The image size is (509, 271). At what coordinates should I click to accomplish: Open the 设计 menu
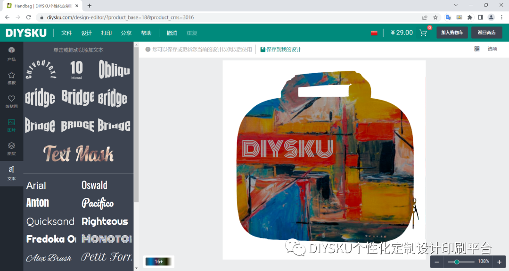coord(86,33)
